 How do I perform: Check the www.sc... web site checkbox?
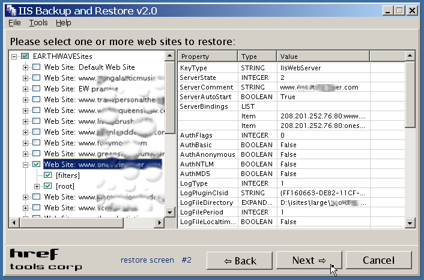(x=37, y=207)
